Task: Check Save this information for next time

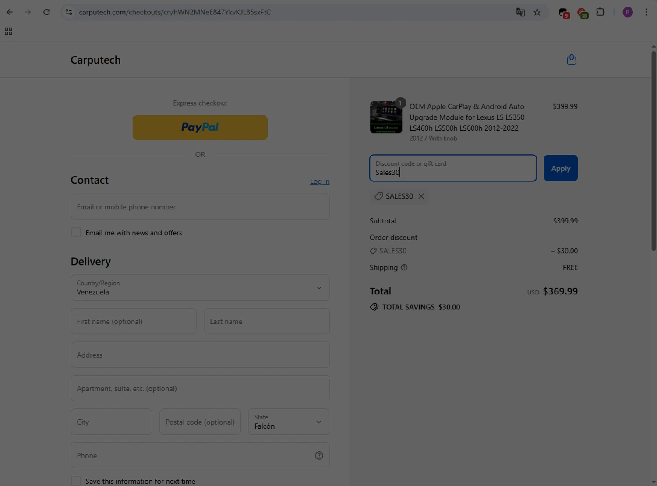Action: click(76, 481)
